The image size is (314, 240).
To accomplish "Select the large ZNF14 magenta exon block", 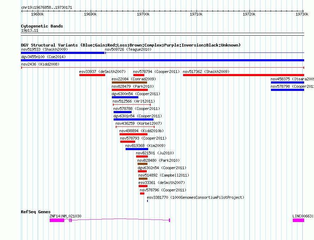I will point(57,220).
